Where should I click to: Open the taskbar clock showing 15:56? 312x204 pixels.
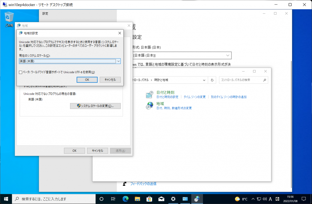click(290, 199)
